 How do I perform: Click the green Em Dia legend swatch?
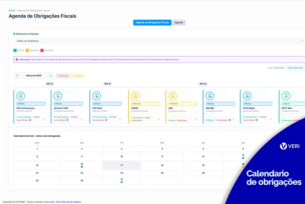click(x=15, y=50)
